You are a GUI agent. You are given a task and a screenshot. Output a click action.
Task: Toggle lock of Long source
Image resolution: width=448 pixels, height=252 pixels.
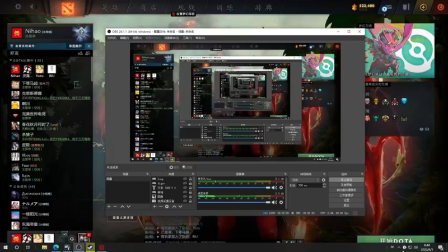click(x=190, y=179)
